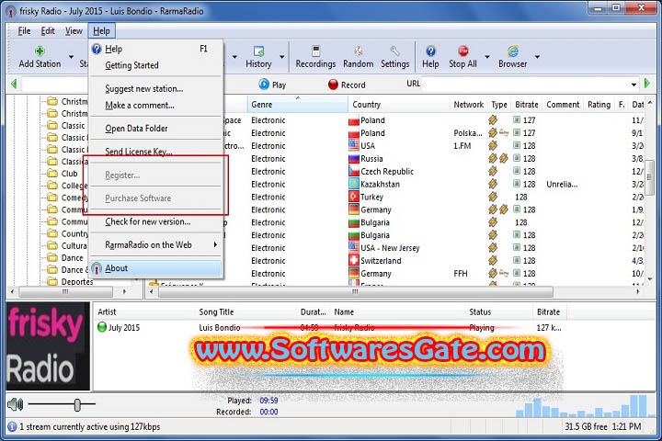Select the USA - New Jersey row
This screenshot has width=662, height=441.
tap(397, 248)
